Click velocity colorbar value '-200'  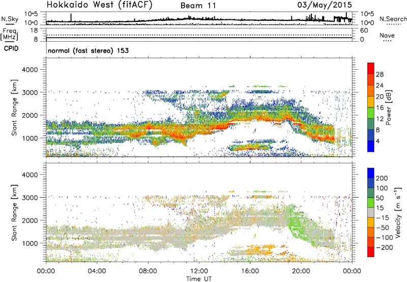coord(385,247)
